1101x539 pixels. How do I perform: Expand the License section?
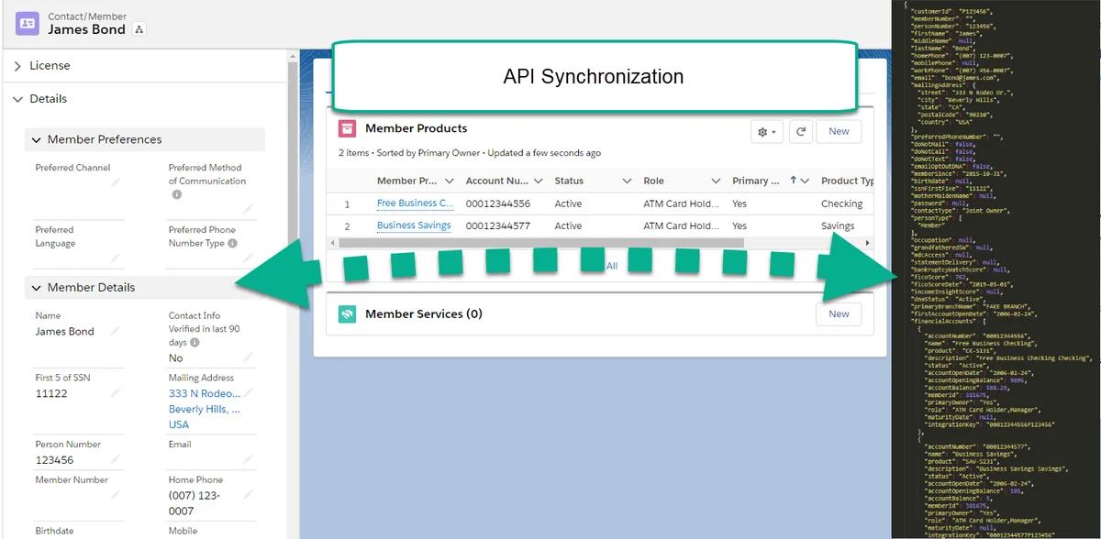pyautogui.click(x=17, y=66)
